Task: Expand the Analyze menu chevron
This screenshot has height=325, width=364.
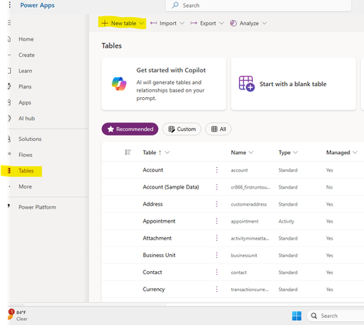Action: 265,23
